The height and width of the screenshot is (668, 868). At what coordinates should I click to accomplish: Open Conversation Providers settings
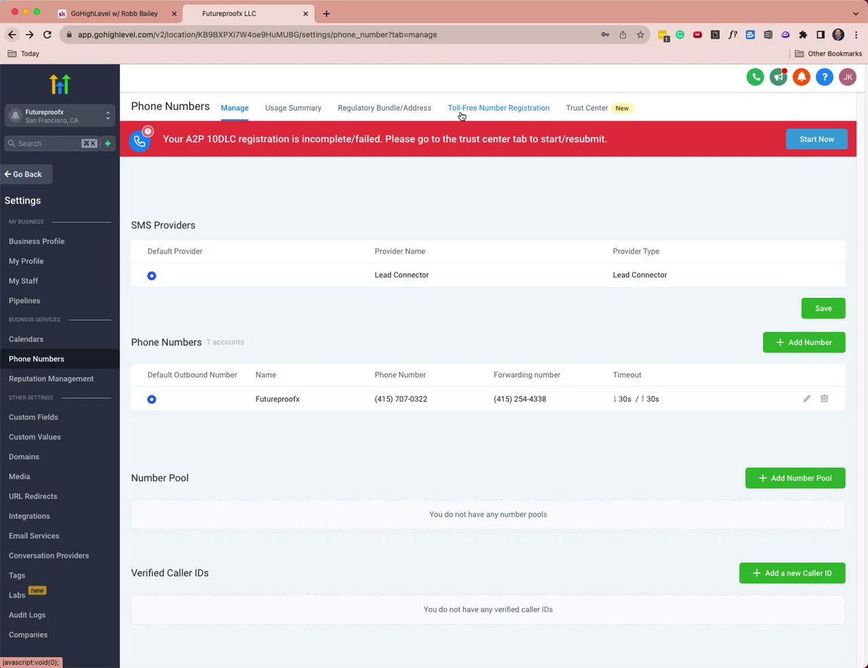click(49, 555)
